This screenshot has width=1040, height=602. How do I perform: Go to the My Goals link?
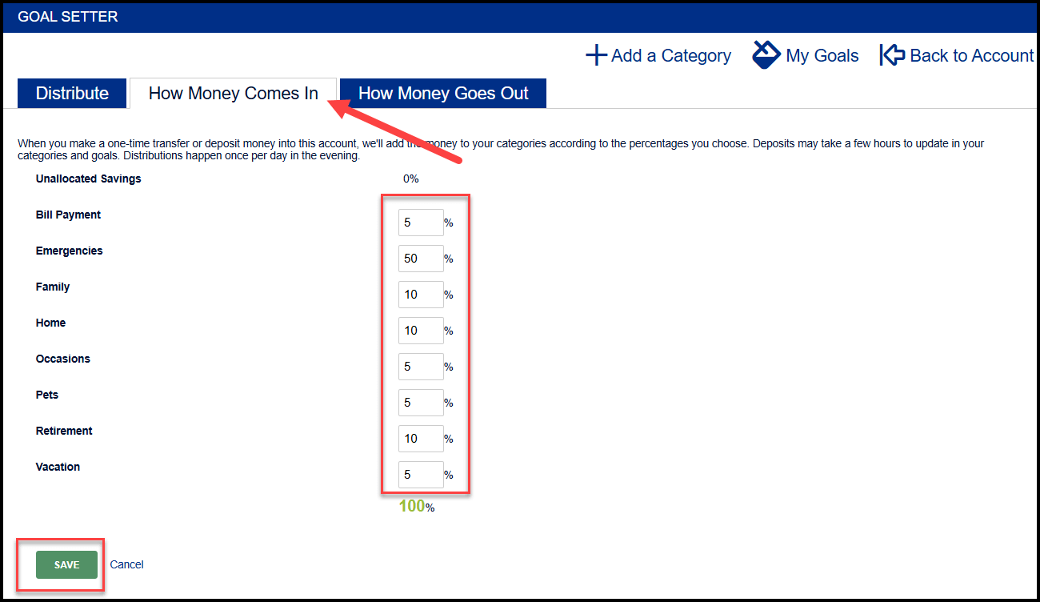pos(822,56)
